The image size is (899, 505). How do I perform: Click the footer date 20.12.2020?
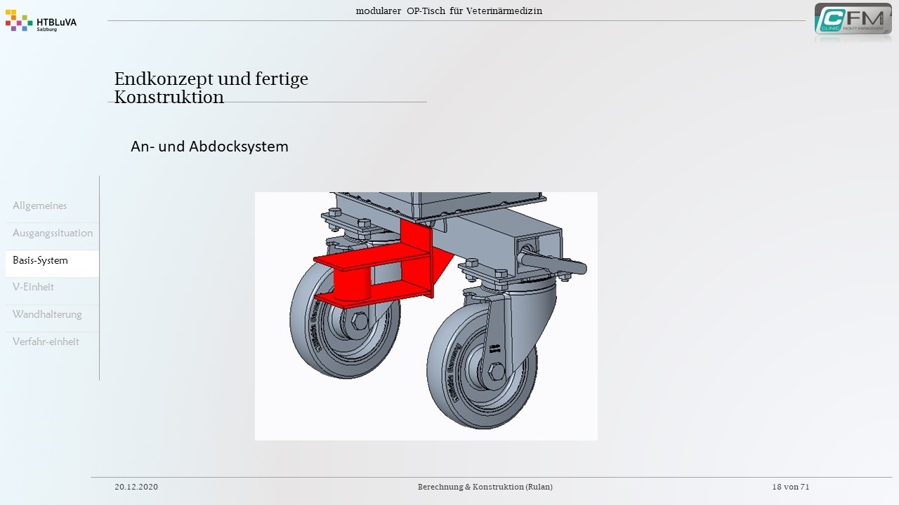[136, 487]
